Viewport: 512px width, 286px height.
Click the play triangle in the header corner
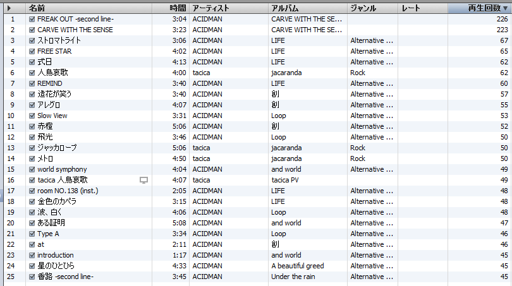pos(9,8)
